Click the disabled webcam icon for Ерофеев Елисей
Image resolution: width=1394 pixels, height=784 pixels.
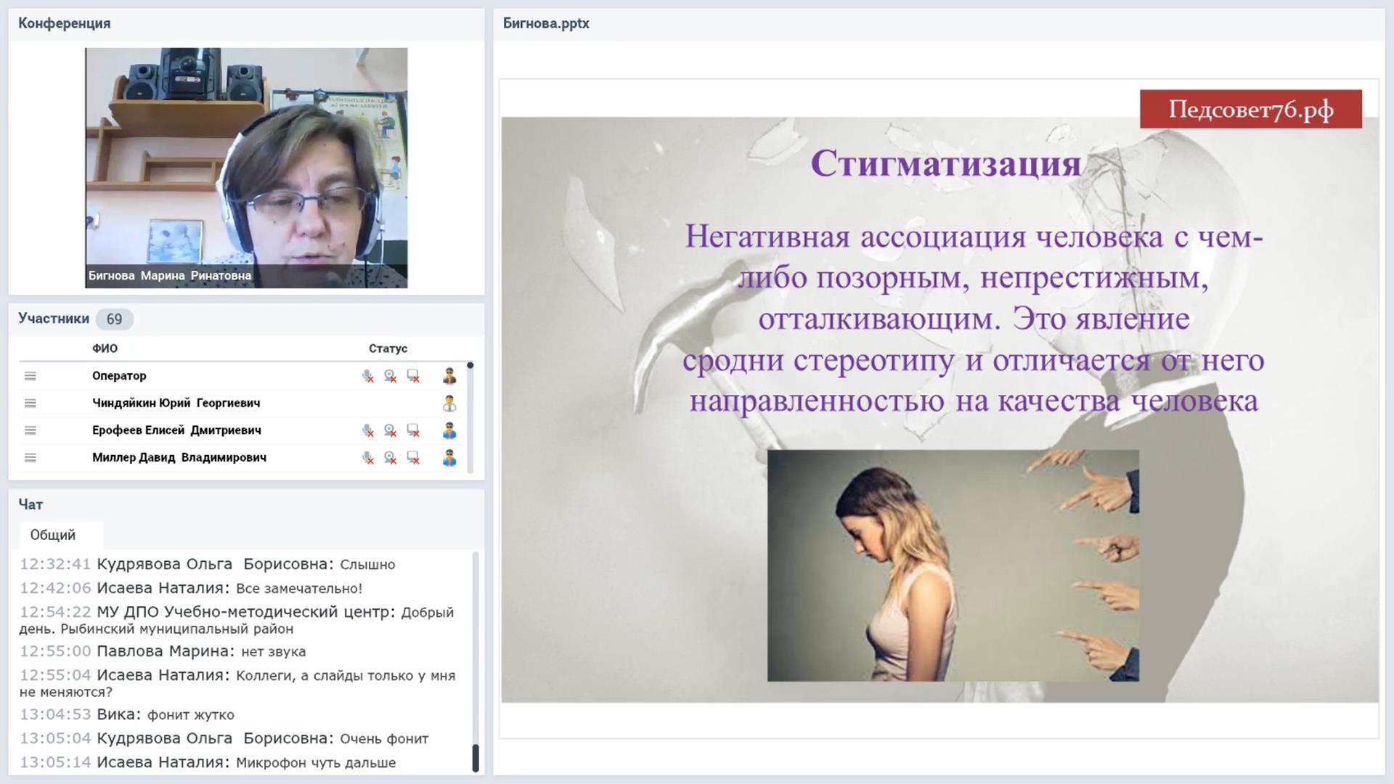[x=391, y=430]
